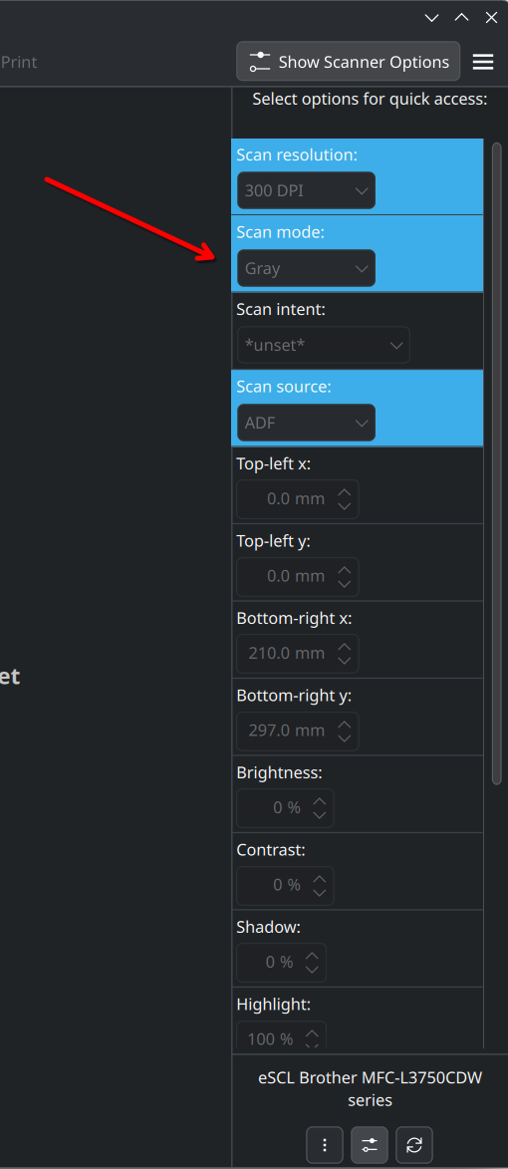Open the unset scan intent dropdown
This screenshot has width=508, height=1169.
324,345
